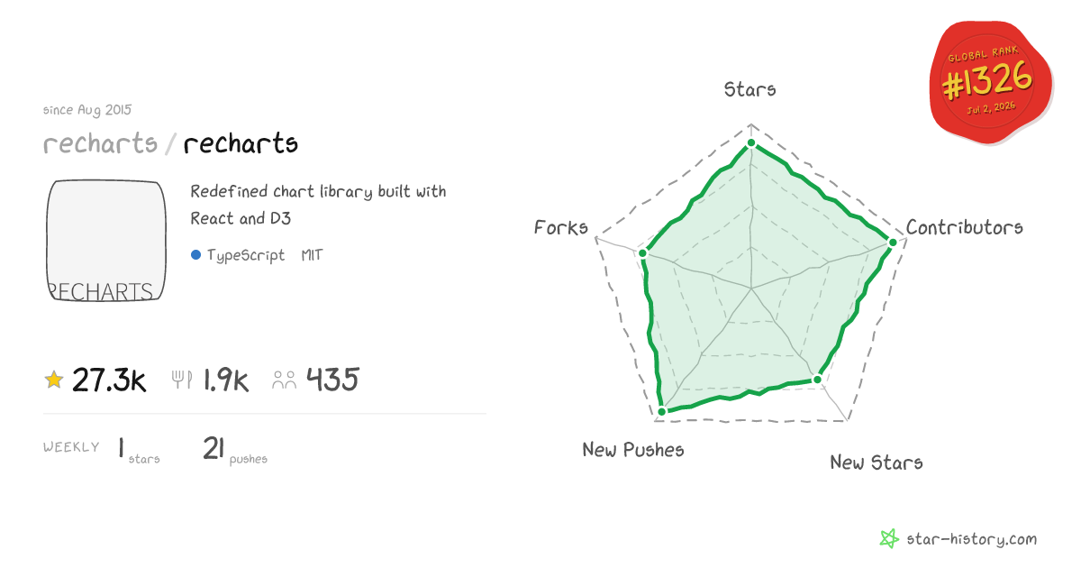The image size is (1081, 568).
Task: Click the contributors people icon beside 435
Action: pyautogui.click(x=285, y=380)
